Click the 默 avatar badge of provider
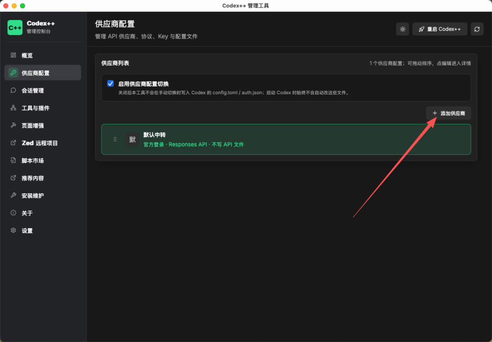This screenshot has width=492, height=342. coord(133,139)
